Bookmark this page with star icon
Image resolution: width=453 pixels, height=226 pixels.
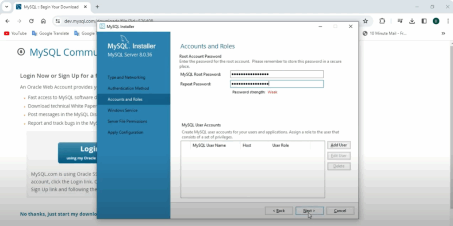365,21
